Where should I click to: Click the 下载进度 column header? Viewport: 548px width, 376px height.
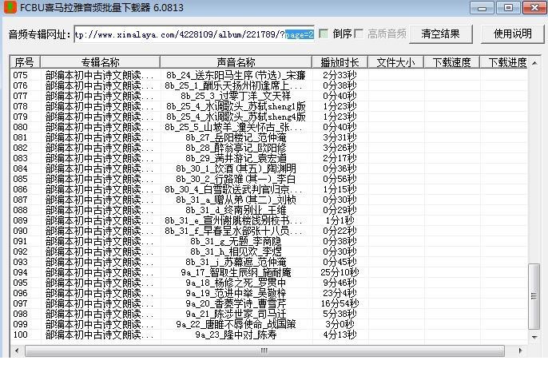click(x=503, y=62)
